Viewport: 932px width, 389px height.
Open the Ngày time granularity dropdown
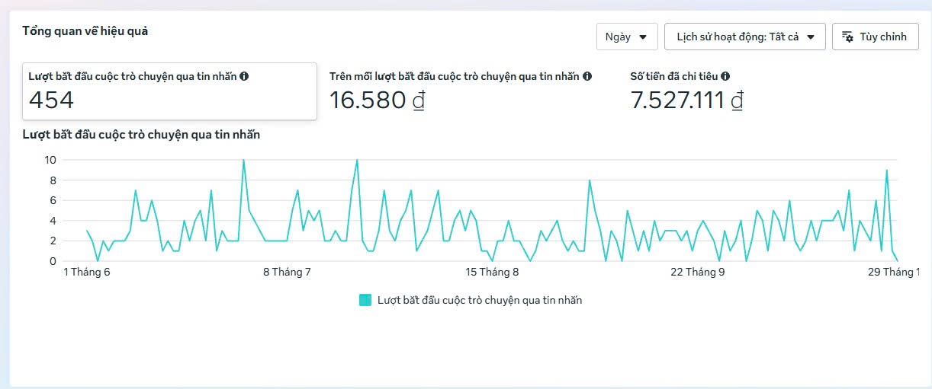click(627, 37)
